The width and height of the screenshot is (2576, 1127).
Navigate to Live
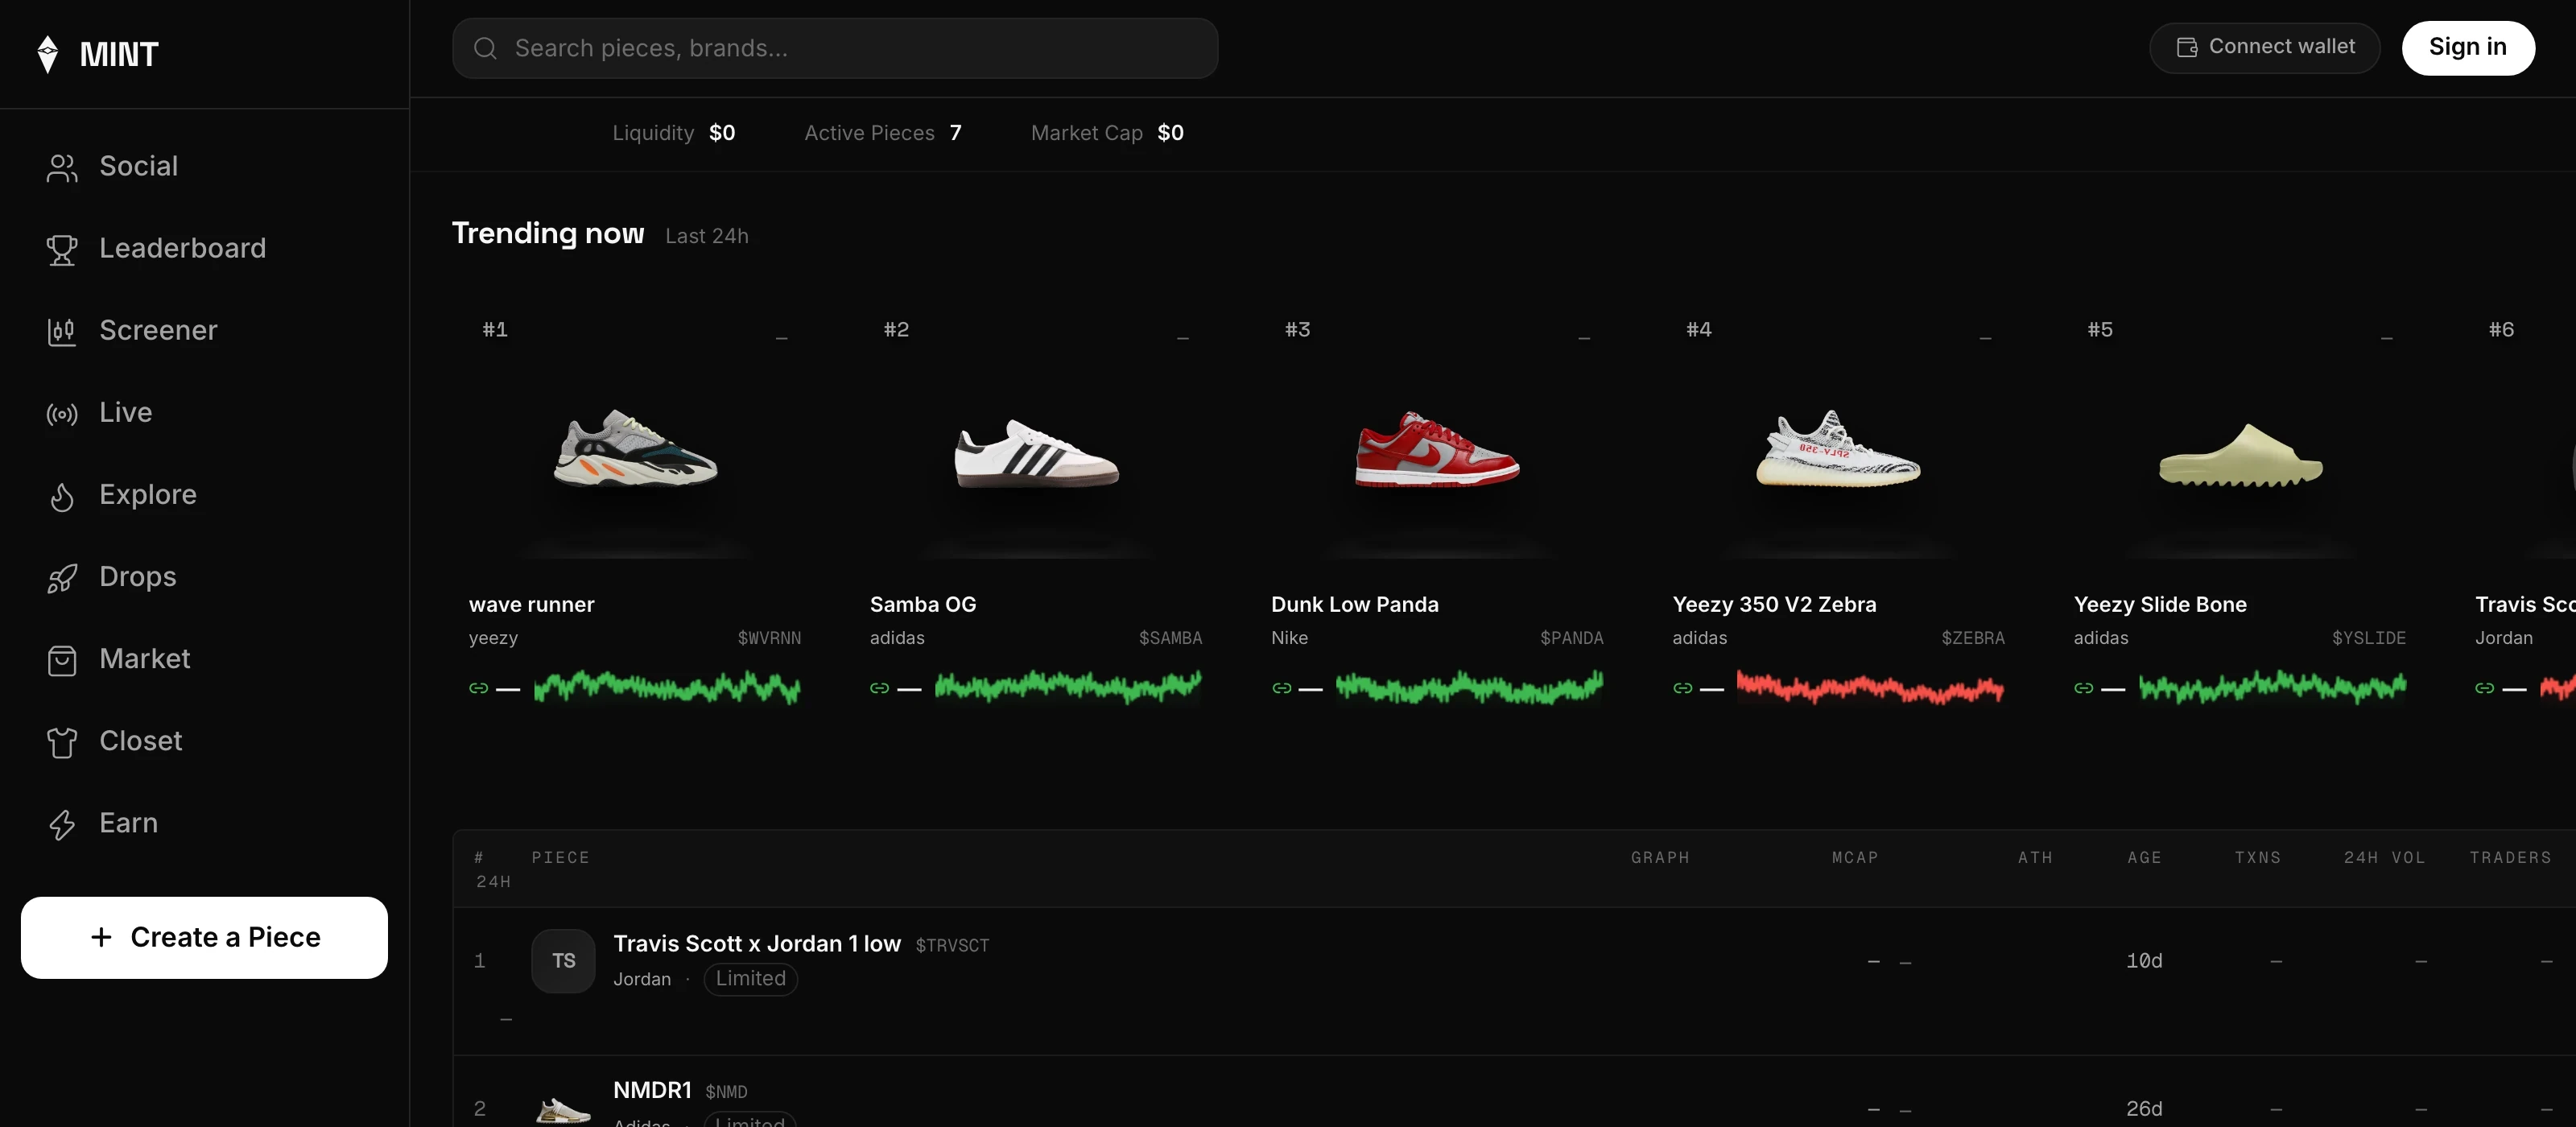(x=125, y=412)
